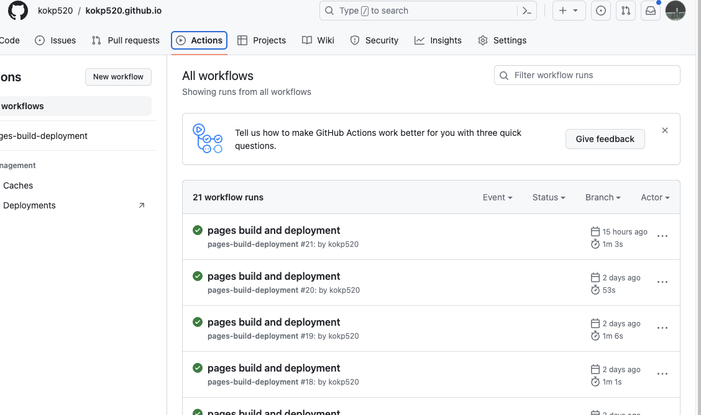The width and height of the screenshot is (701, 415).
Task: Click the 'All workflows' page heading
Action: (218, 76)
